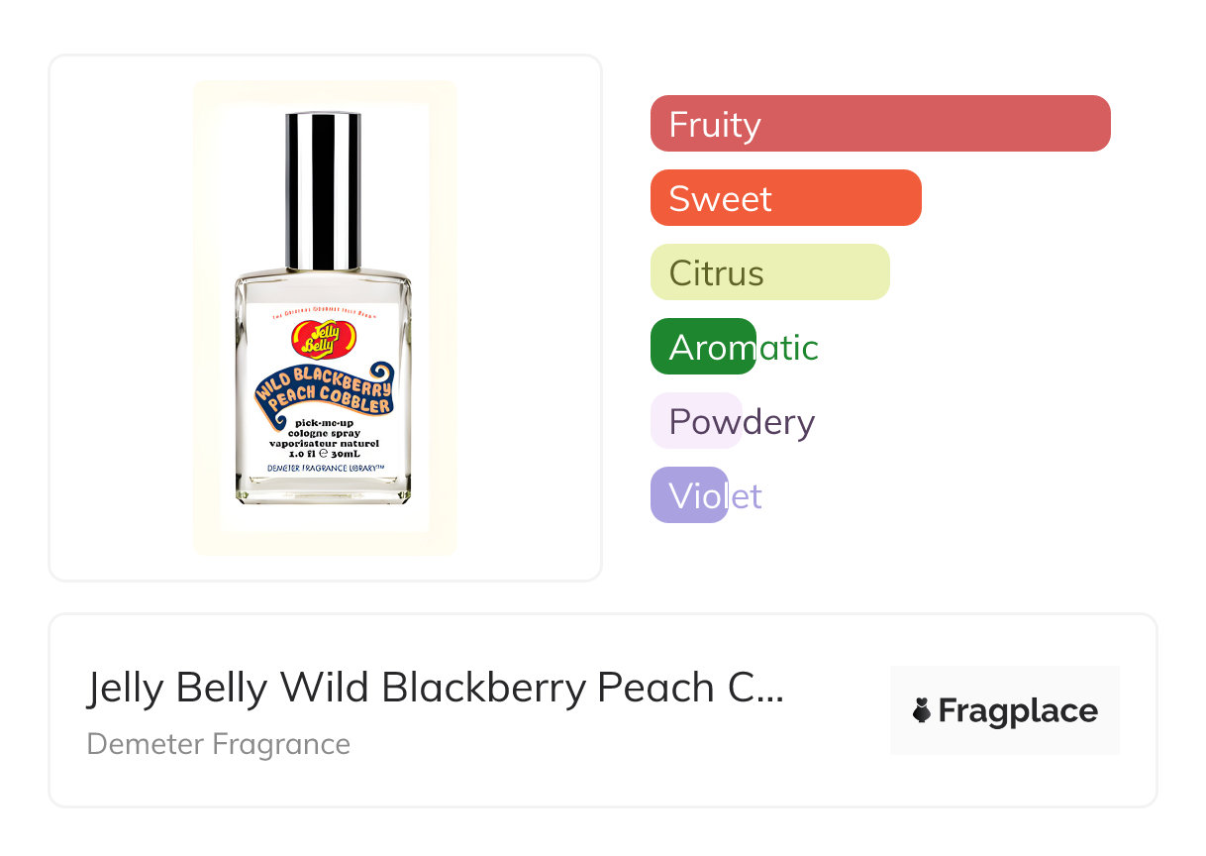1206x856 pixels.
Task: Click the Fragplace heart-shaped logo icon
Action: click(x=922, y=710)
